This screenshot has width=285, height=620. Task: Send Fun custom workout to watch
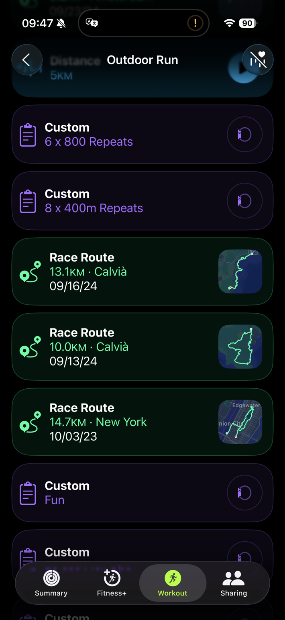click(244, 493)
